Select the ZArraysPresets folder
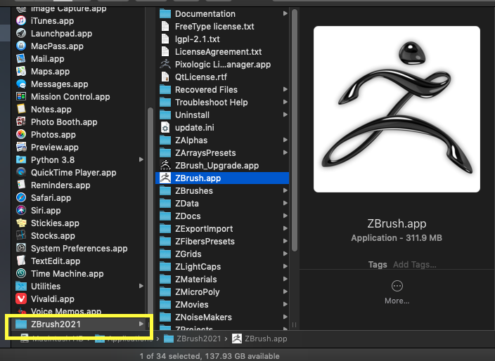Viewport: 495px width, 361px height. pyautogui.click(x=222, y=153)
